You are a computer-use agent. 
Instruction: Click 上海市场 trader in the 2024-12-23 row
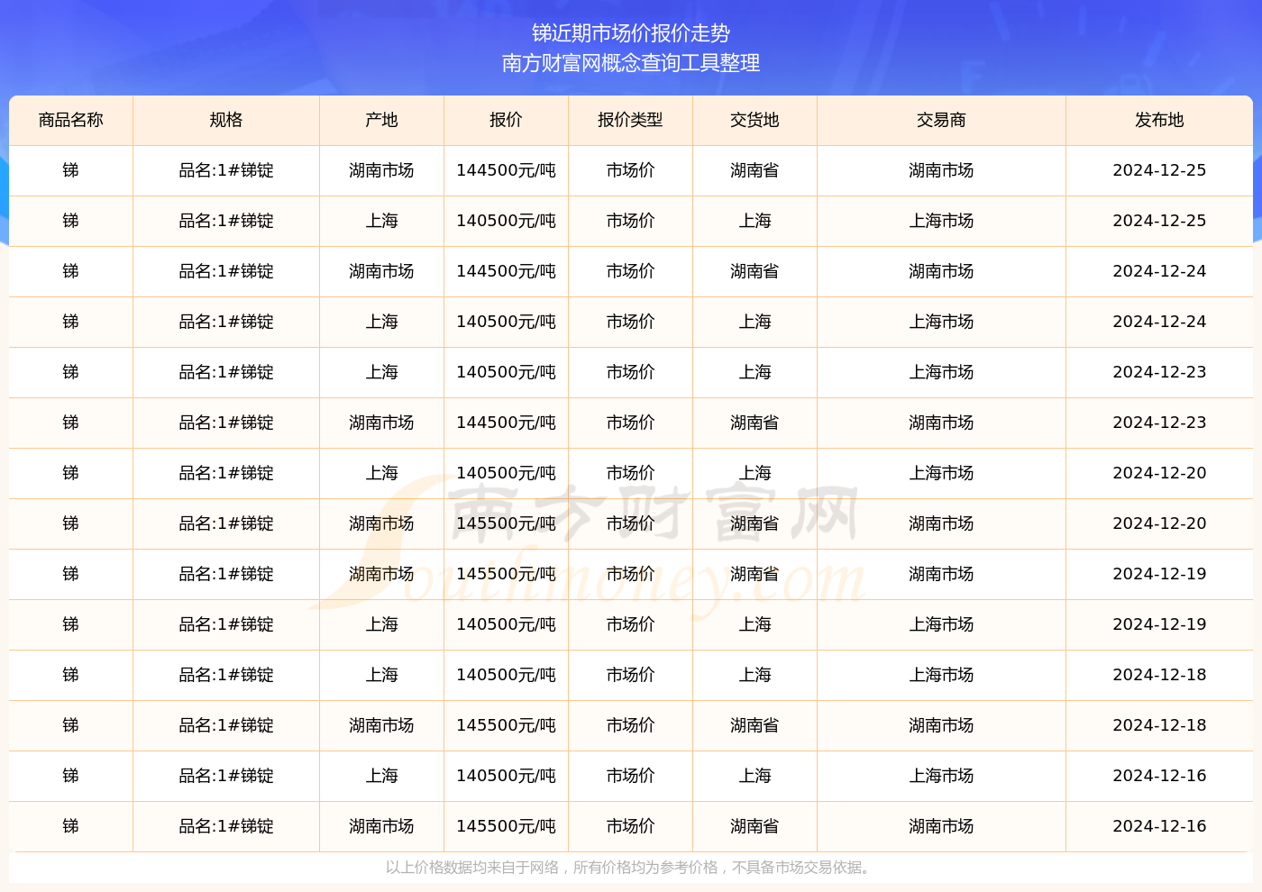pyautogui.click(x=942, y=372)
